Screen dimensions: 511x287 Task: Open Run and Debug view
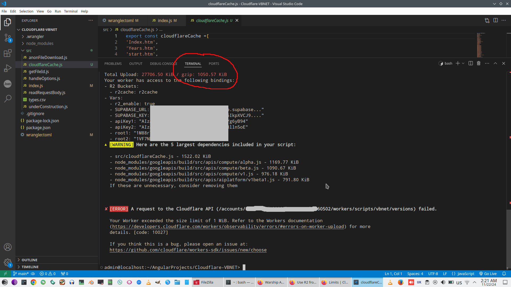pyautogui.click(x=8, y=68)
